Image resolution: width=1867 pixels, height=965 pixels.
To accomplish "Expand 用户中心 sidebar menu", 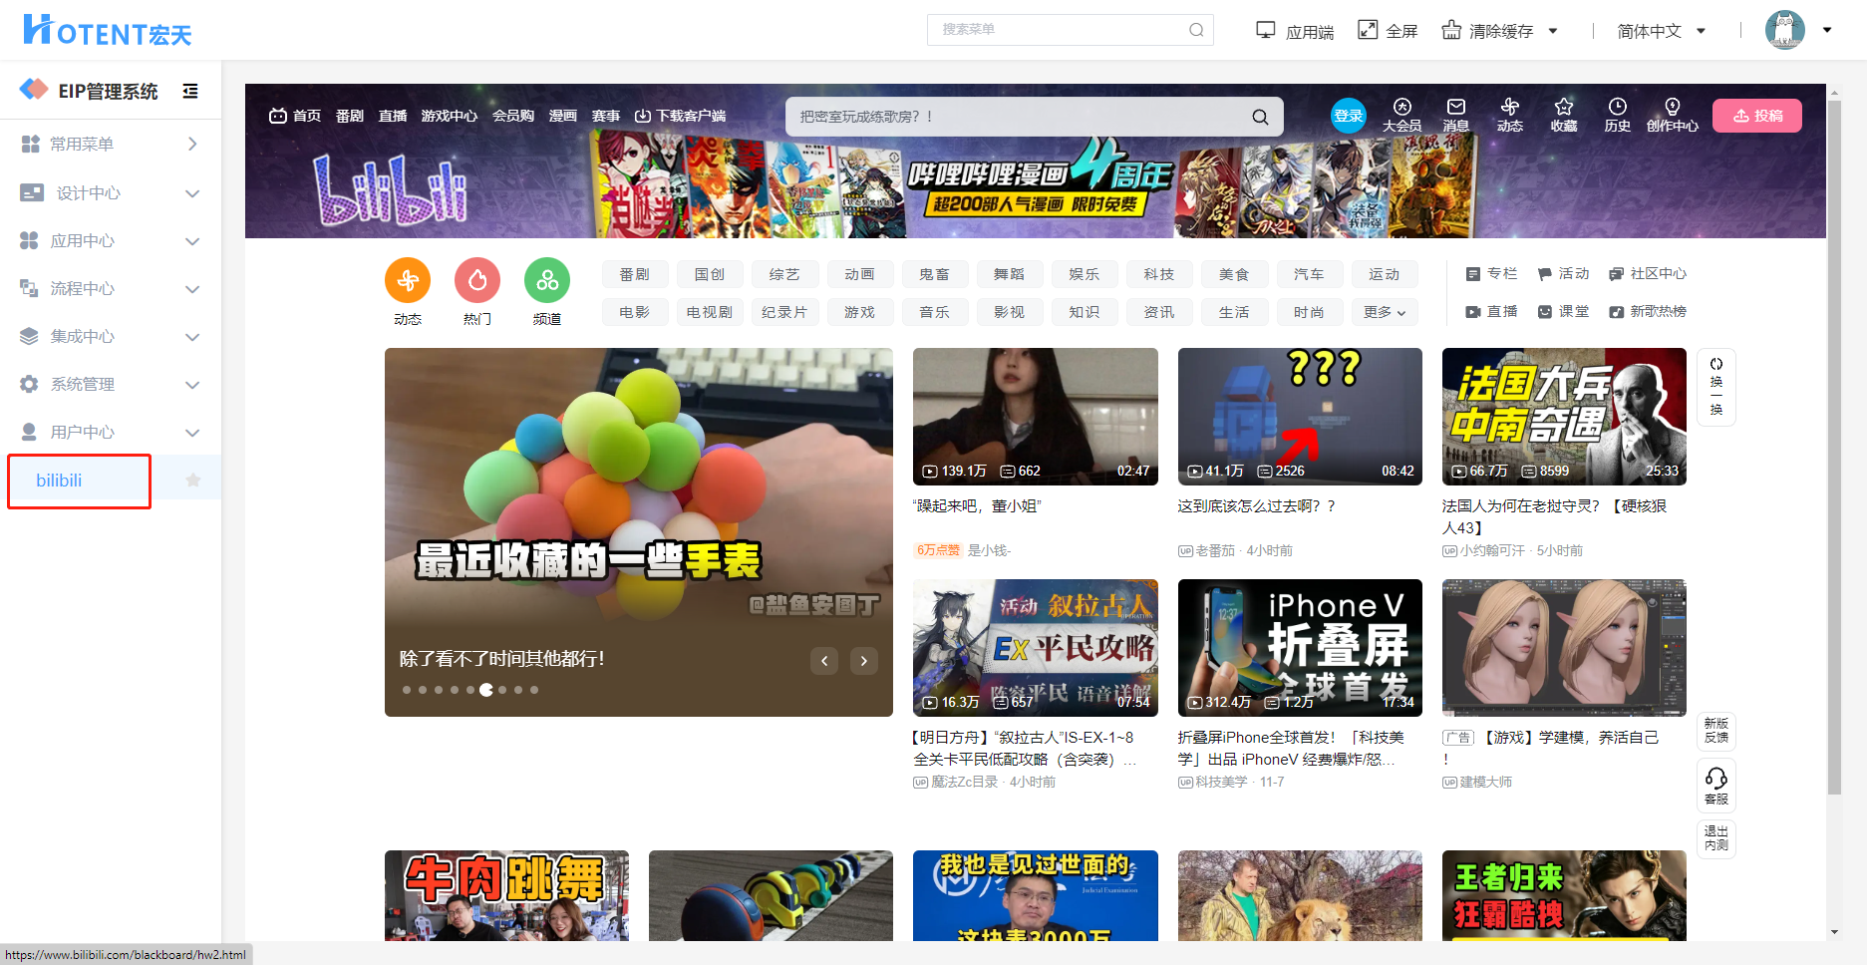I will [111, 432].
